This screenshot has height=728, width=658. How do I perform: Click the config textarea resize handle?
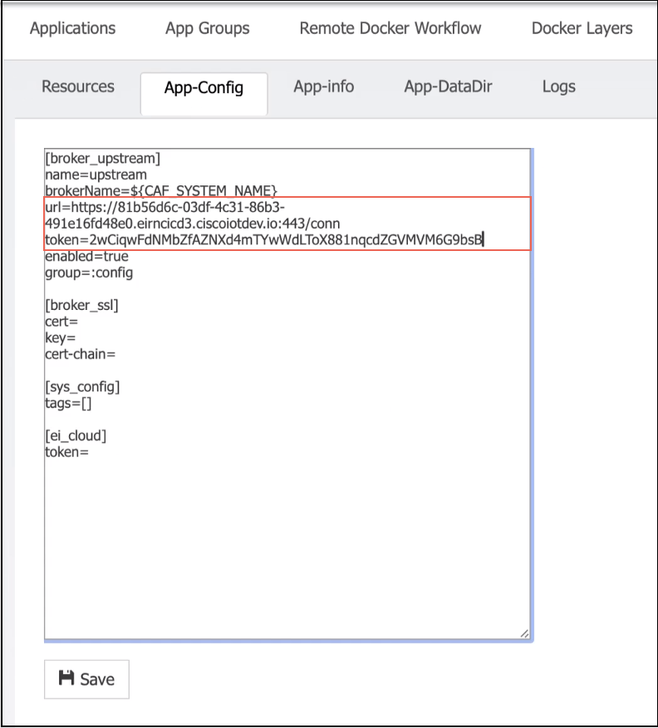point(524,633)
